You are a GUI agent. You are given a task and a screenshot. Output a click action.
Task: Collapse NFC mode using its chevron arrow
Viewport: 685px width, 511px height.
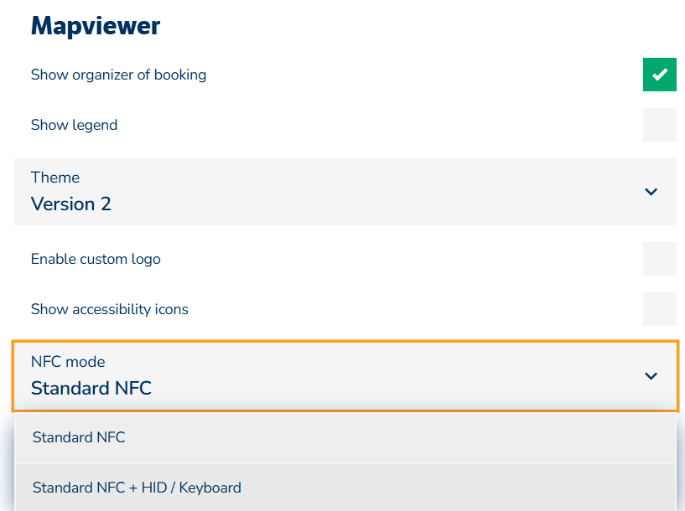(651, 376)
